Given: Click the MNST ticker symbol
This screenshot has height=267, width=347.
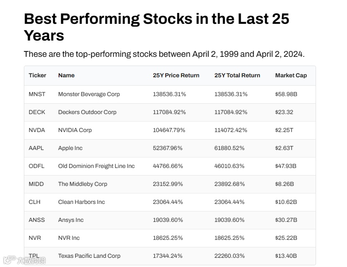Looking at the screenshot, I should (x=37, y=94).
